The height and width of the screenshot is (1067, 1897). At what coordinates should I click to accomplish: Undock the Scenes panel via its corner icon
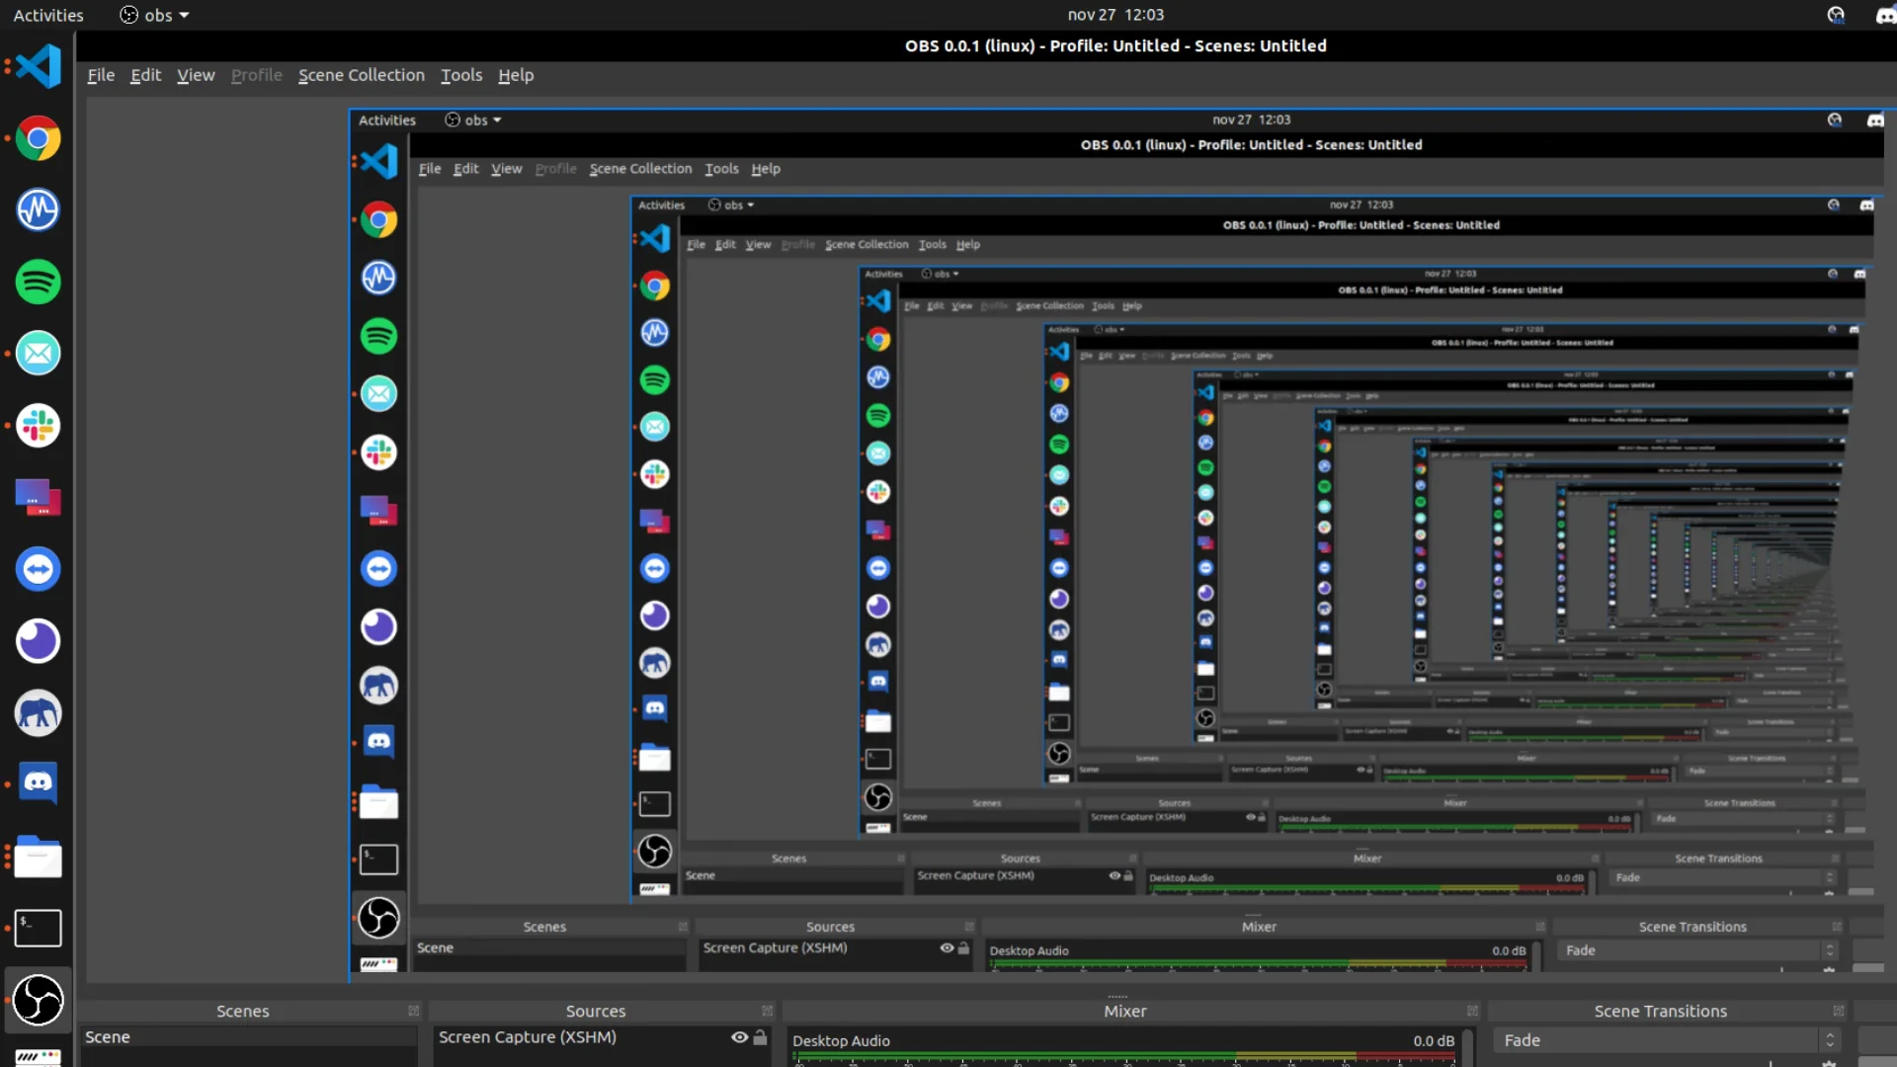click(413, 1011)
